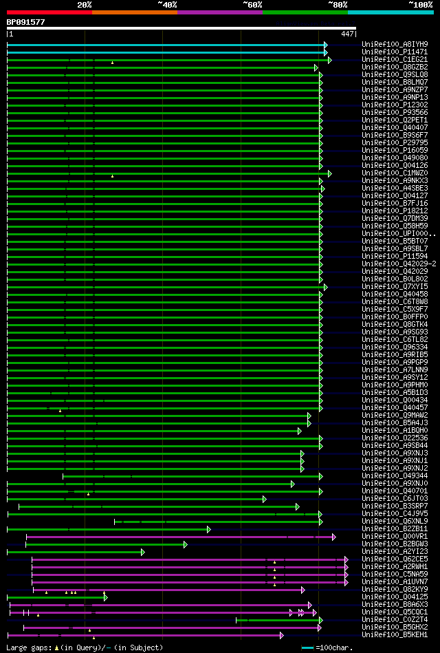
Task: Select the UniRef100_Q2PET1 entry
Action: (x=395, y=120)
